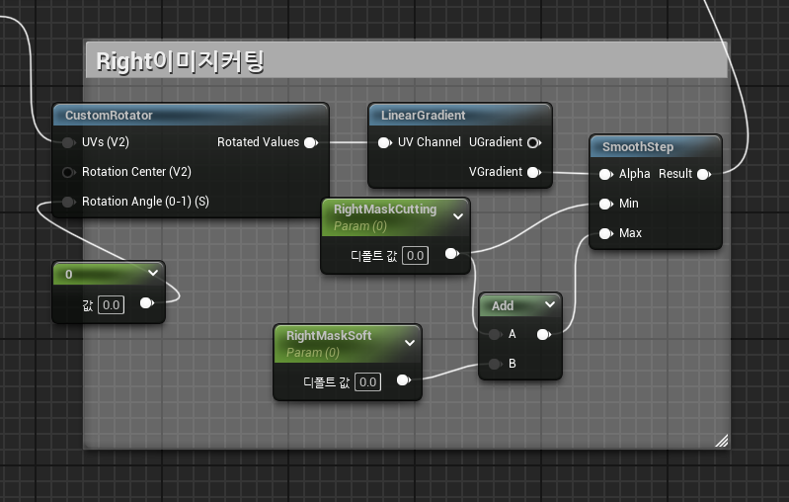Click the RightMaskSoft output pin
The width and height of the screenshot is (789, 502).
(x=404, y=379)
